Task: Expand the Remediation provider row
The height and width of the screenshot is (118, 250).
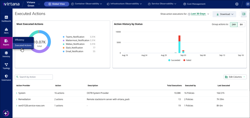Action: tap(17, 99)
